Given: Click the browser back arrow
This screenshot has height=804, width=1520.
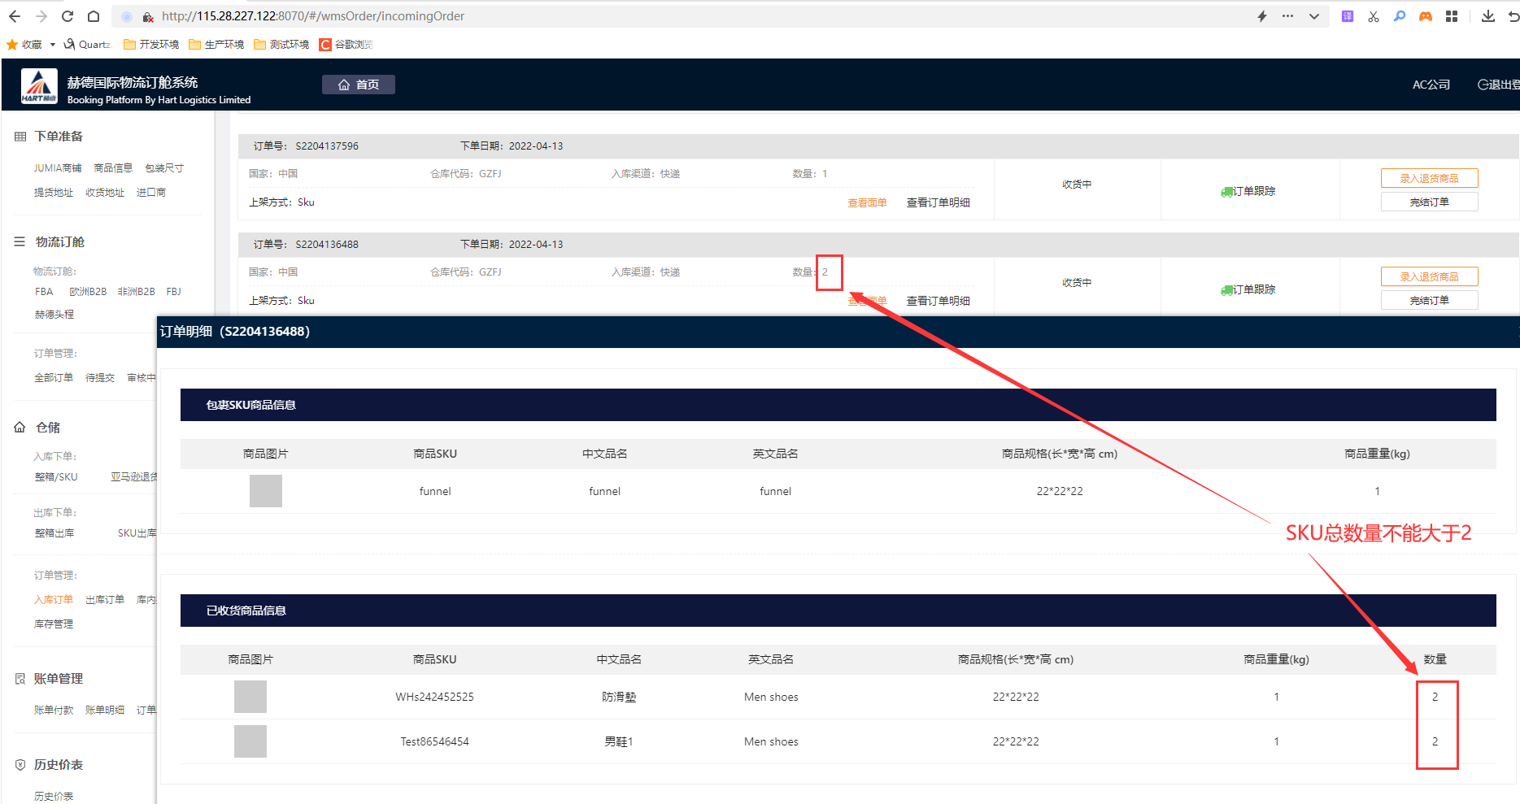Looking at the screenshot, I should point(15,16).
